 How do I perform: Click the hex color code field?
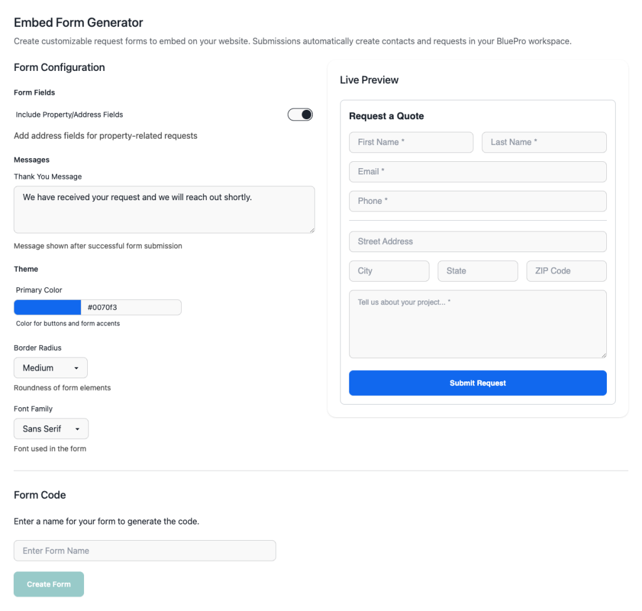(x=131, y=307)
